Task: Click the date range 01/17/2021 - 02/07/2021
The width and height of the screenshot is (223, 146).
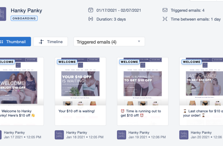Action: [119, 10]
